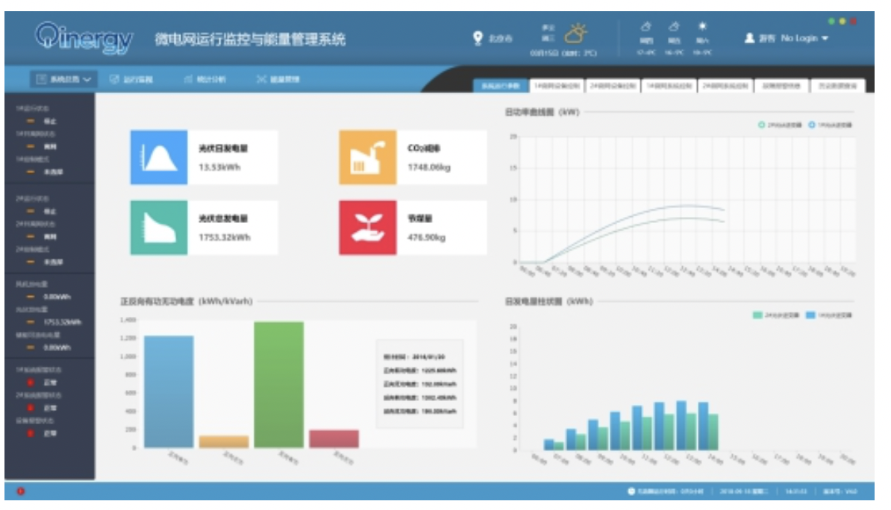Switch to the fault alarm info tab

click(x=781, y=86)
